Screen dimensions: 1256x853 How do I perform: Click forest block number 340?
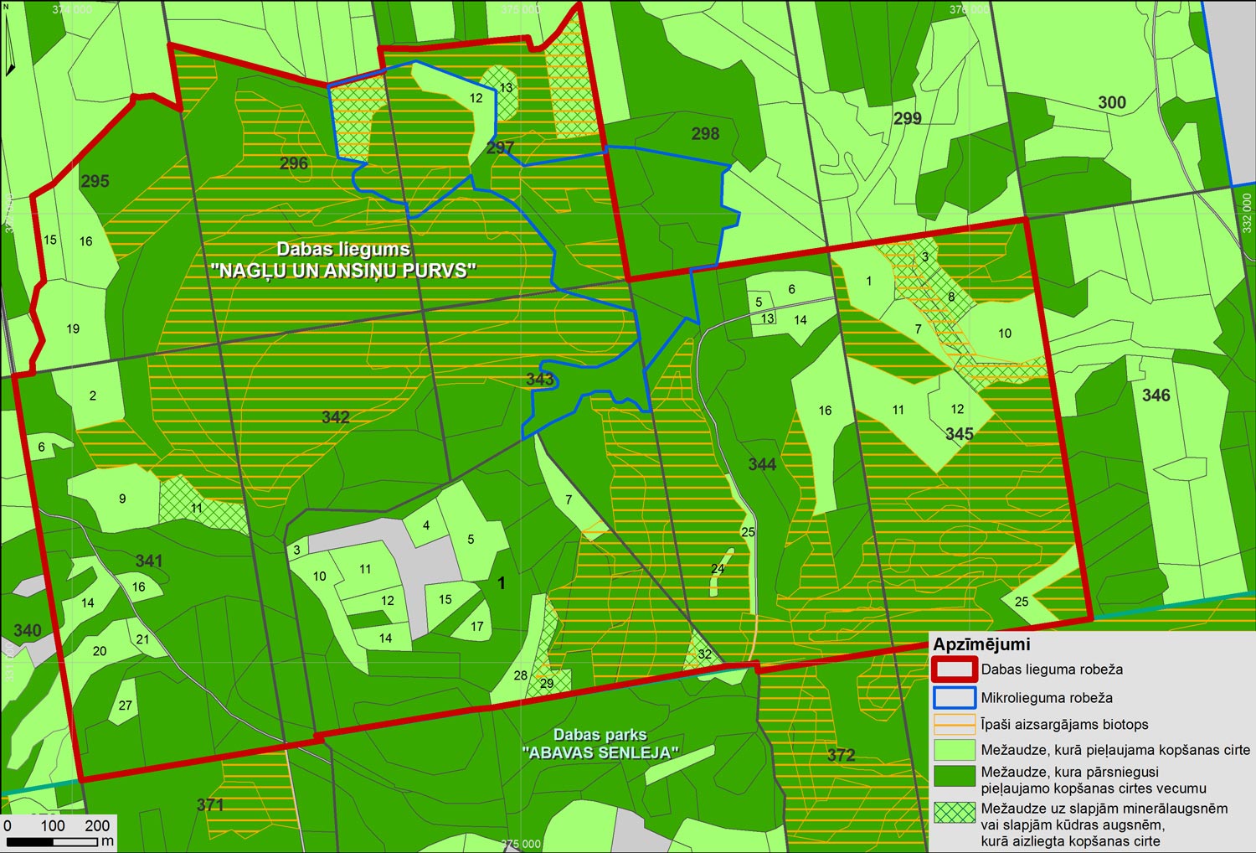pyautogui.click(x=27, y=630)
